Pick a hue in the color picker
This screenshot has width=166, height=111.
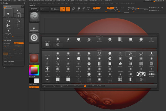pyautogui.click(x=34, y=70)
